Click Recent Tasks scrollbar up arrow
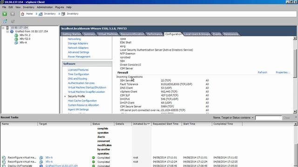The height and width of the screenshot is (167, 298). 296,124
